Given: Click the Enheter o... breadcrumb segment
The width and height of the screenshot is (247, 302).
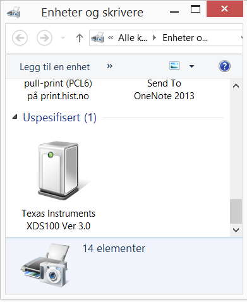Looking at the screenshot, I should [x=185, y=38].
